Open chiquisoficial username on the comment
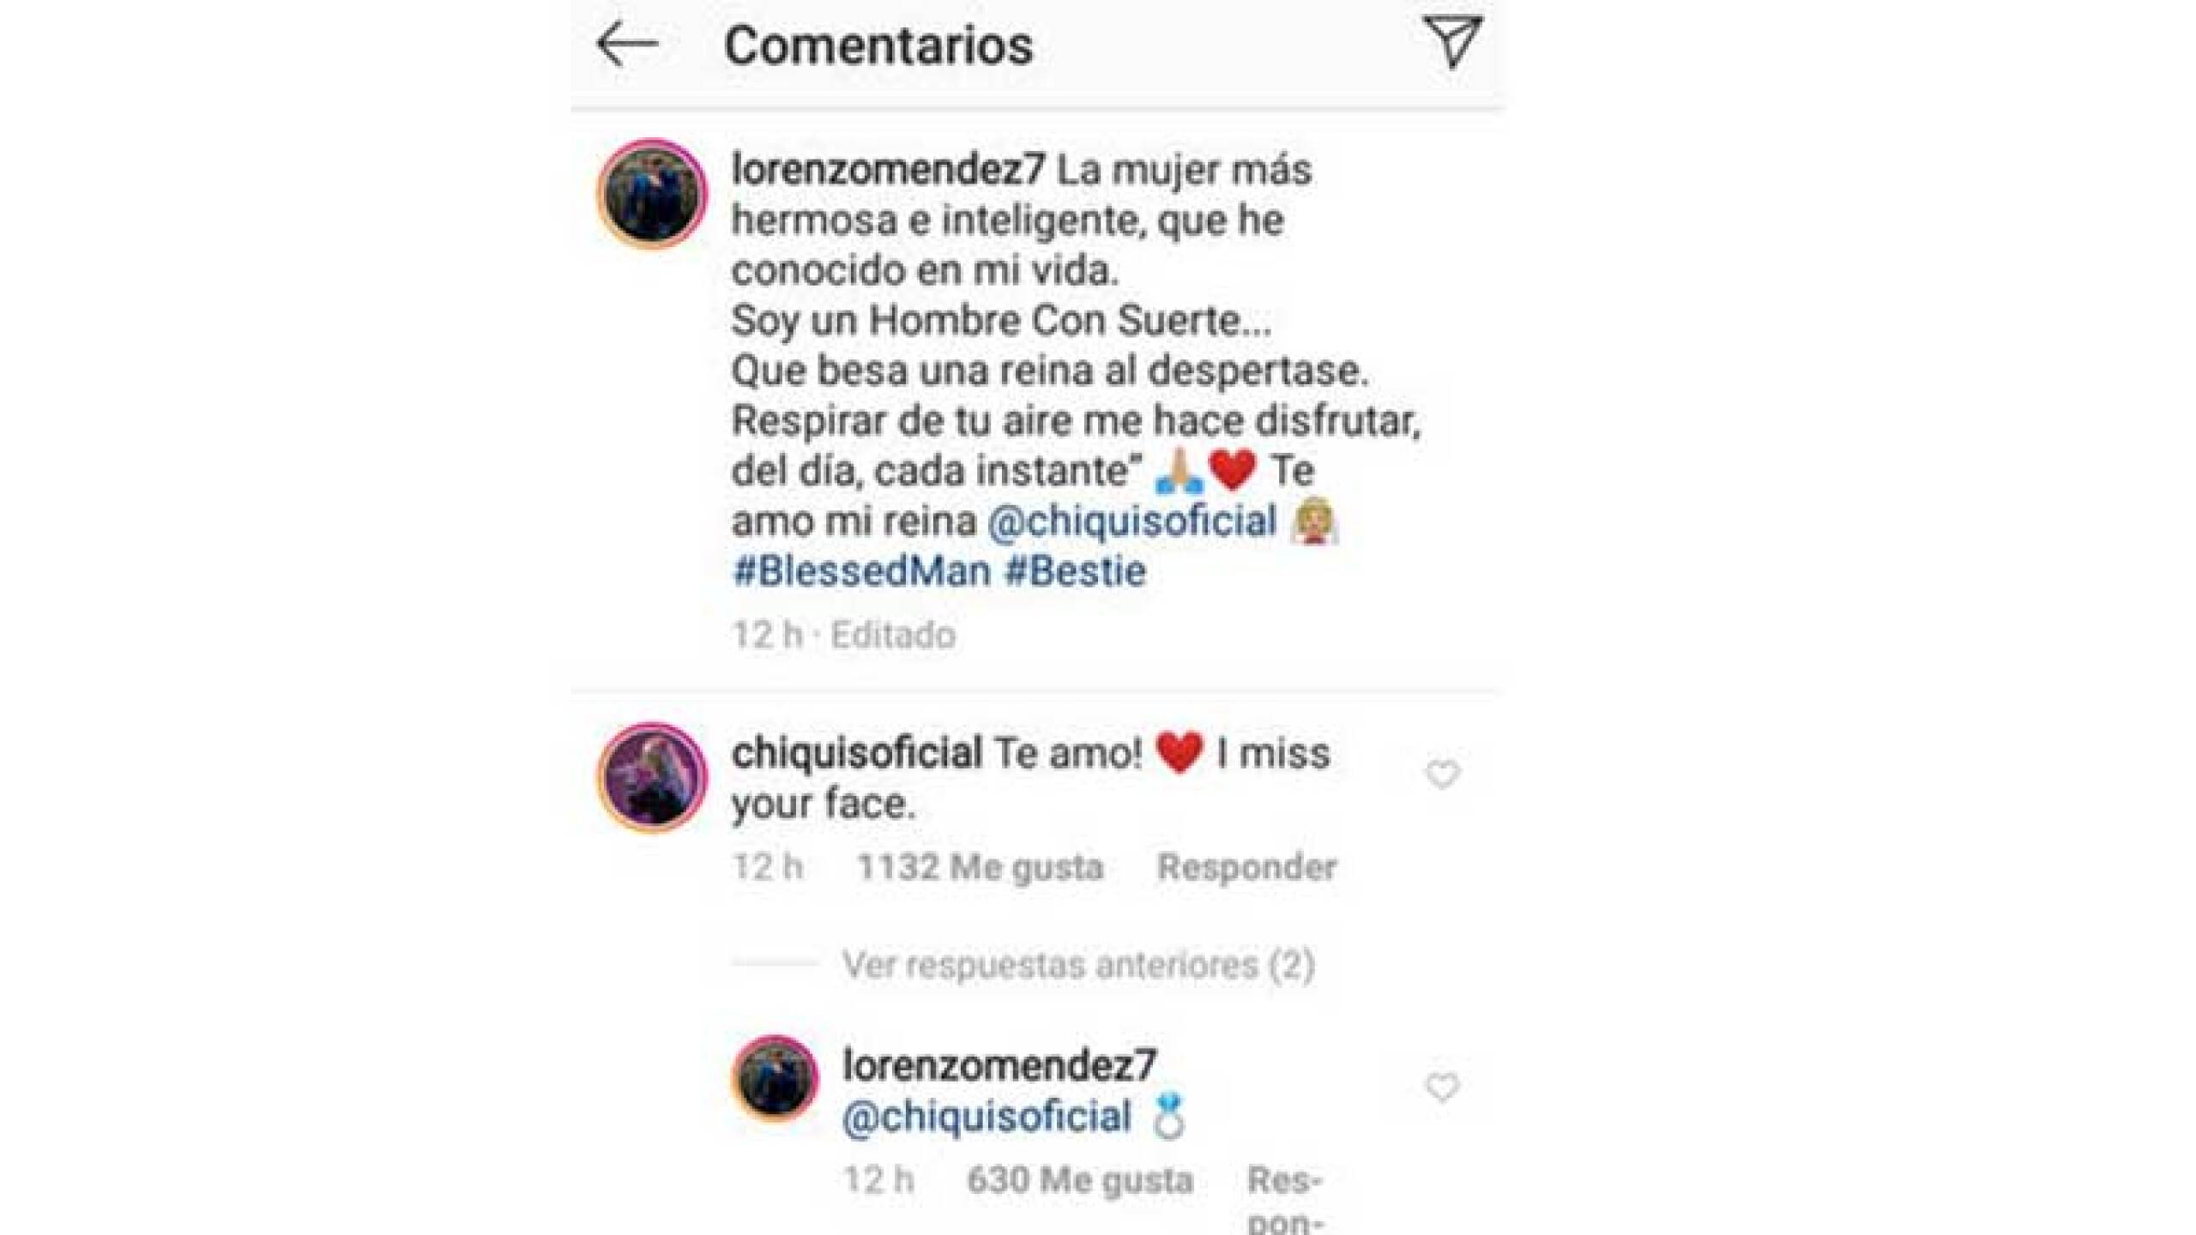The width and height of the screenshot is (2196, 1235). 856,754
